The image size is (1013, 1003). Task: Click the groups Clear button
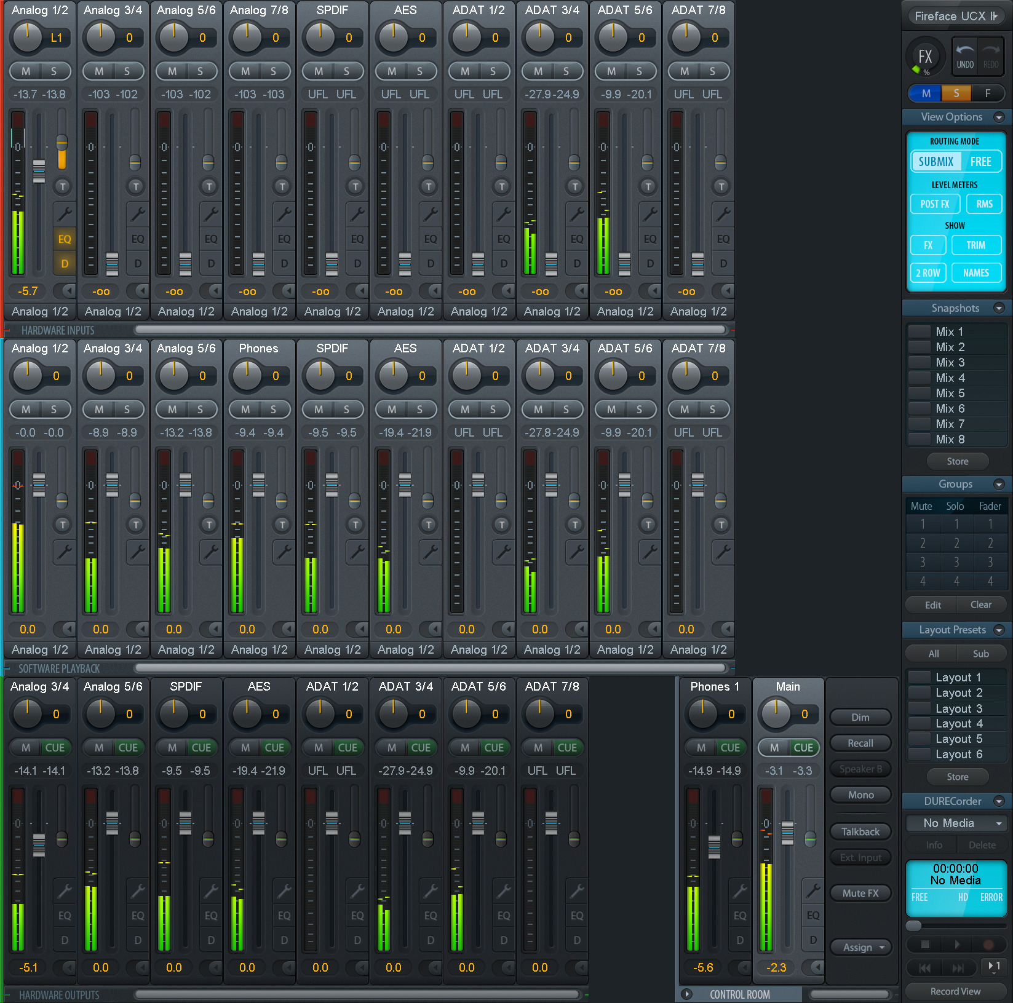[981, 605]
